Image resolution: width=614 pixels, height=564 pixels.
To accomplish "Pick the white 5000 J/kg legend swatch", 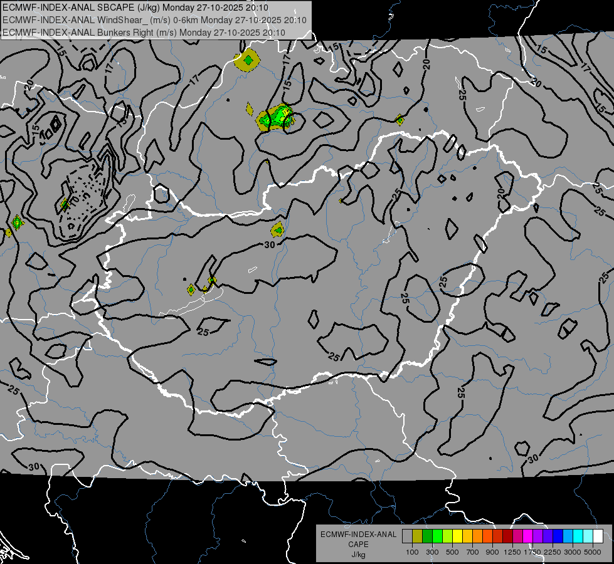I will (598, 536).
